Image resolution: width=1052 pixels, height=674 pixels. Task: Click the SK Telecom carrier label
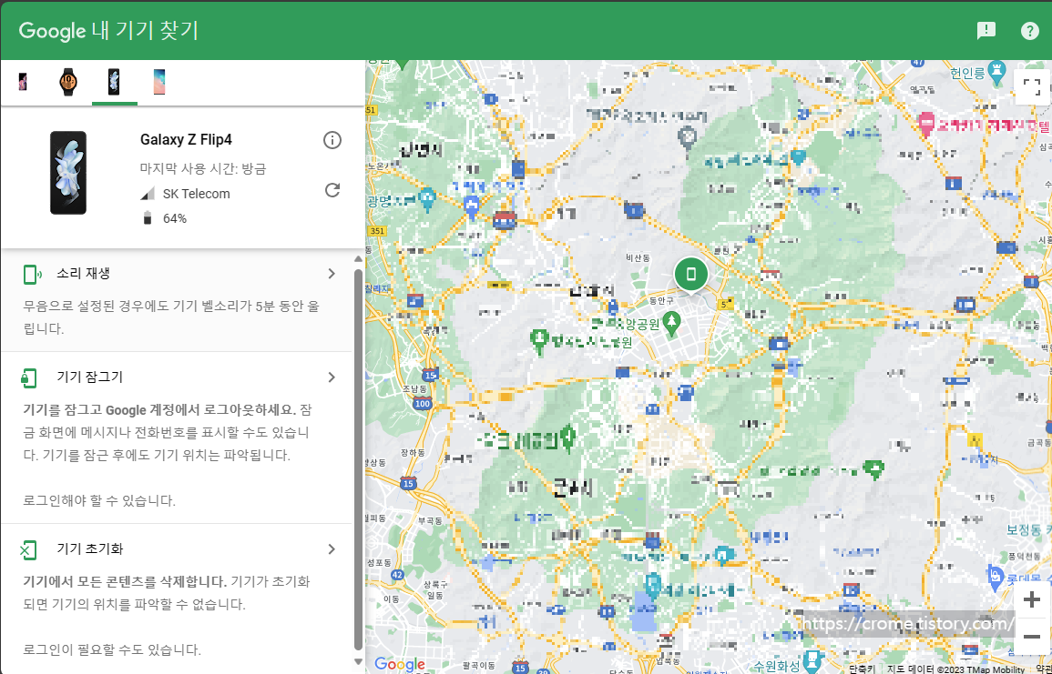pos(197,194)
